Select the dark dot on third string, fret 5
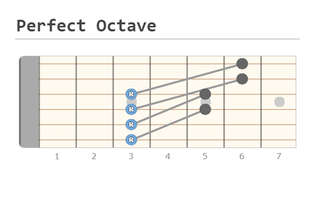The width and height of the screenshot is (315, 219). [x=205, y=94]
